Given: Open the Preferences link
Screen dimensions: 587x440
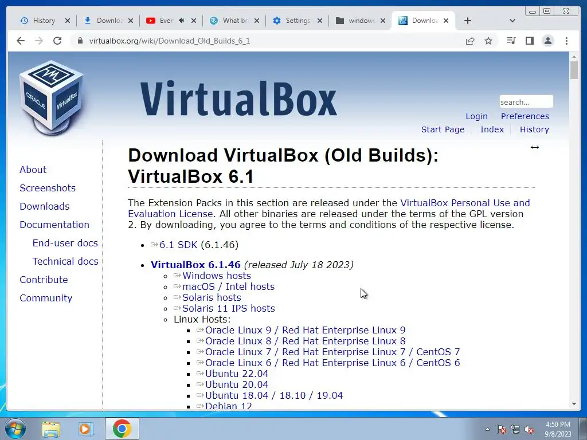Looking at the screenshot, I should pos(525,116).
